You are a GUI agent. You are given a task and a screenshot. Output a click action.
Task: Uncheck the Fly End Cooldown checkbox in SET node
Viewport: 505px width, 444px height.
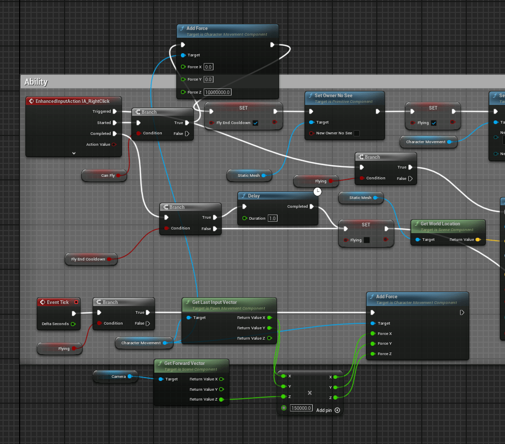pos(255,123)
